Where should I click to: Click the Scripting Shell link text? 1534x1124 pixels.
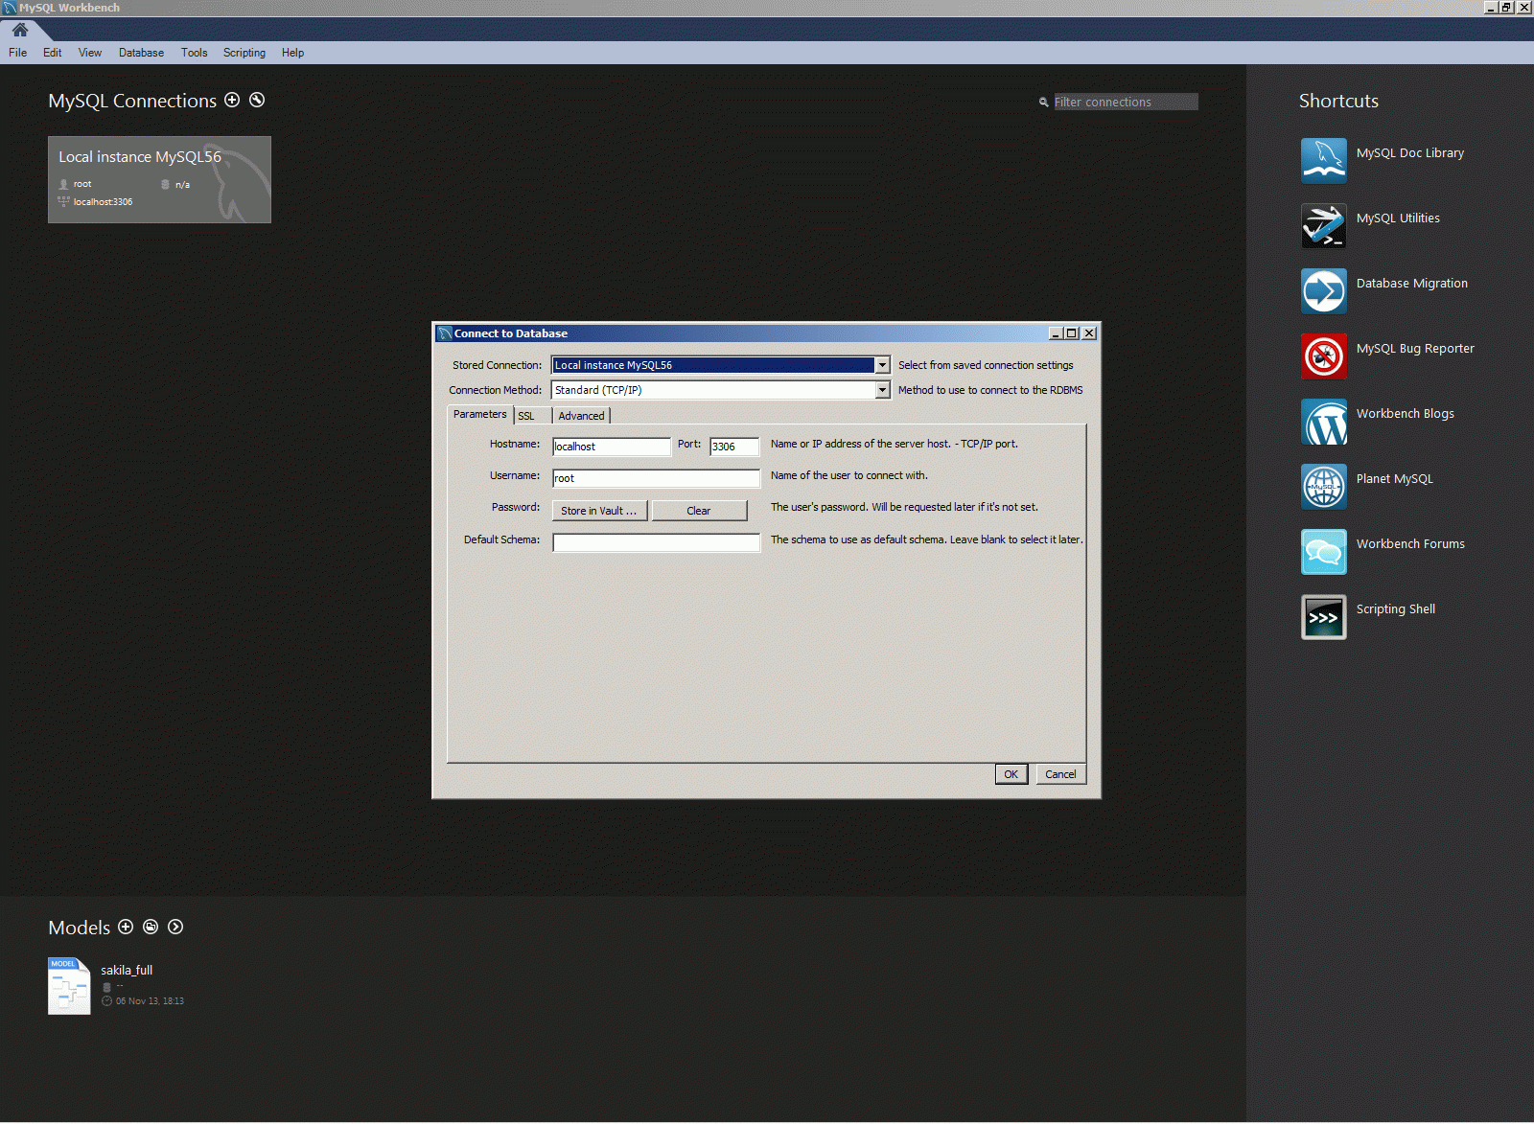pyautogui.click(x=1396, y=609)
